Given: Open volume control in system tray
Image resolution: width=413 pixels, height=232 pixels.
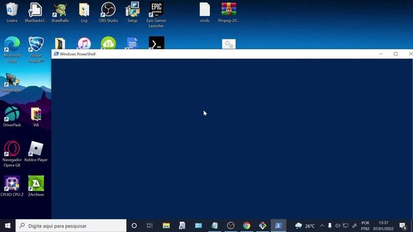Looking at the screenshot, I should pos(337,226).
